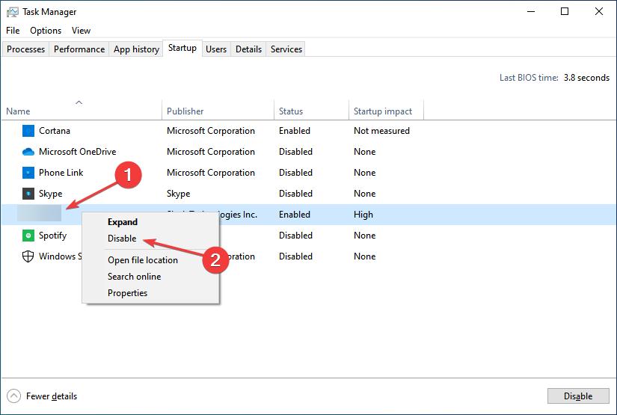Open the Options menu
This screenshot has height=415, width=617.
tap(46, 31)
